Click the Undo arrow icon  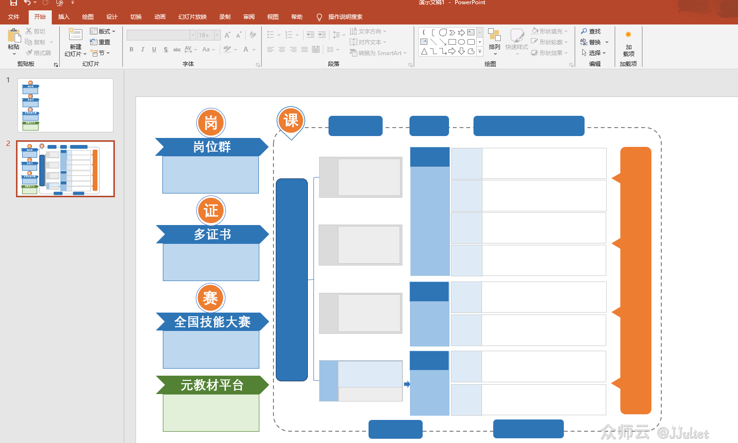(27, 3)
